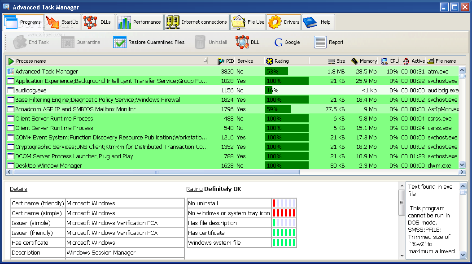472x264 pixels.
Task: Click exe text box scrollbar down arrow
Action: click(463, 255)
